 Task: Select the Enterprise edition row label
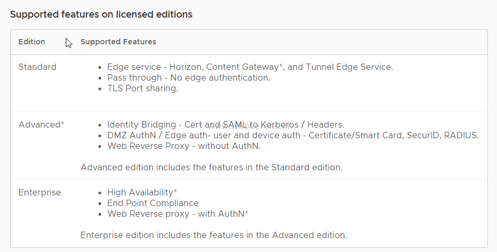40,193
